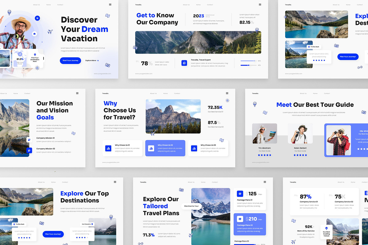
Task: Click the sun icon on the Why Choose Us slide
Action: [x=227, y=100]
